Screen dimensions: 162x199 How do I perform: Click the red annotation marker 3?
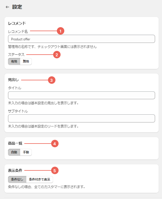coord(51,80)
